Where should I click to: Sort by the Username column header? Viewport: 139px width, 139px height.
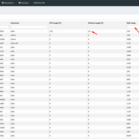15,23
